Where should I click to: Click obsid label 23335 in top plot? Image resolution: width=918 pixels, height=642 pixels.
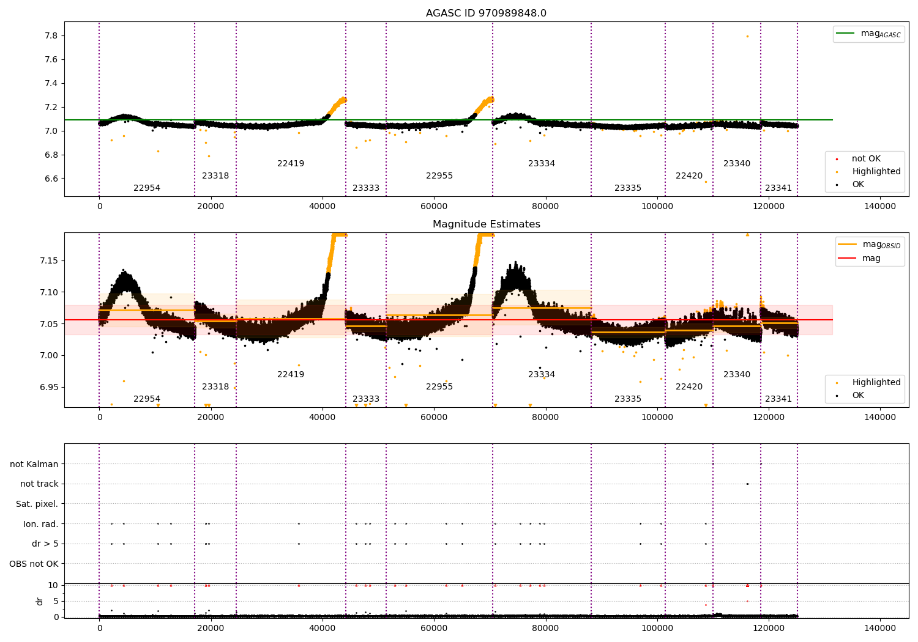pyautogui.click(x=628, y=188)
